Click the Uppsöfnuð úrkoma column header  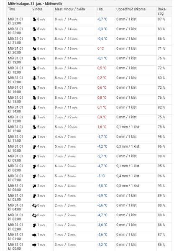131,9
